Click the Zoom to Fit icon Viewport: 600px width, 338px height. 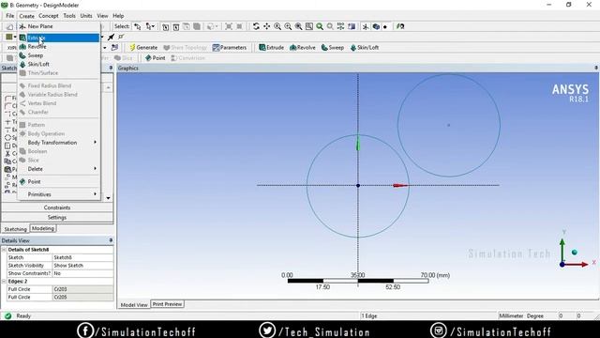(x=298, y=26)
